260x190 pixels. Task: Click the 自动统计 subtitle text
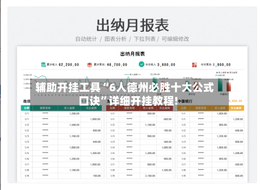[86, 39]
